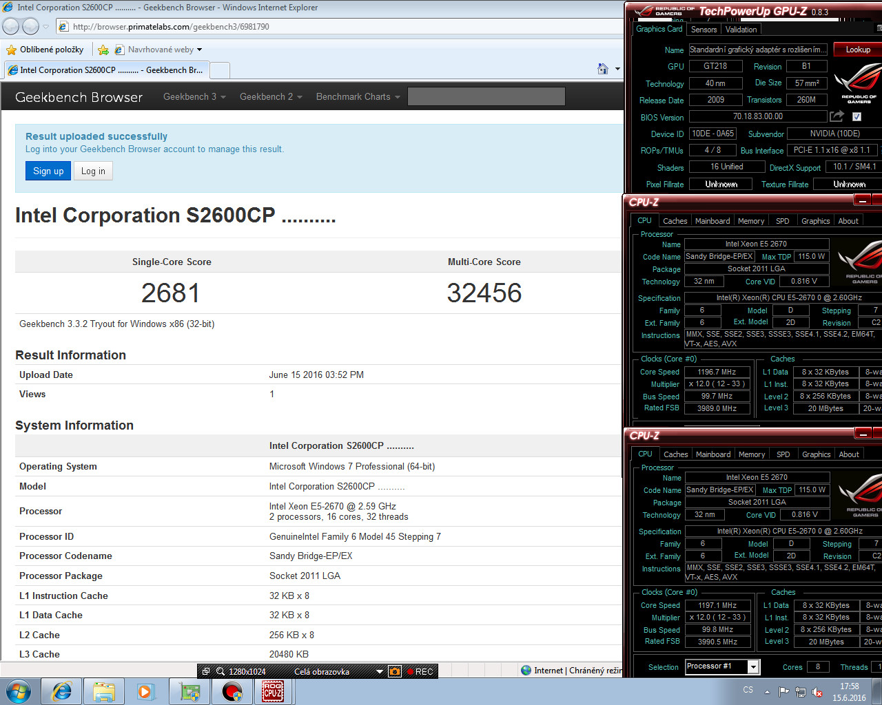Image resolution: width=882 pixels, height=705 pixels.
Task: Click the network tray icon
Action: click(x=801, y=692)
